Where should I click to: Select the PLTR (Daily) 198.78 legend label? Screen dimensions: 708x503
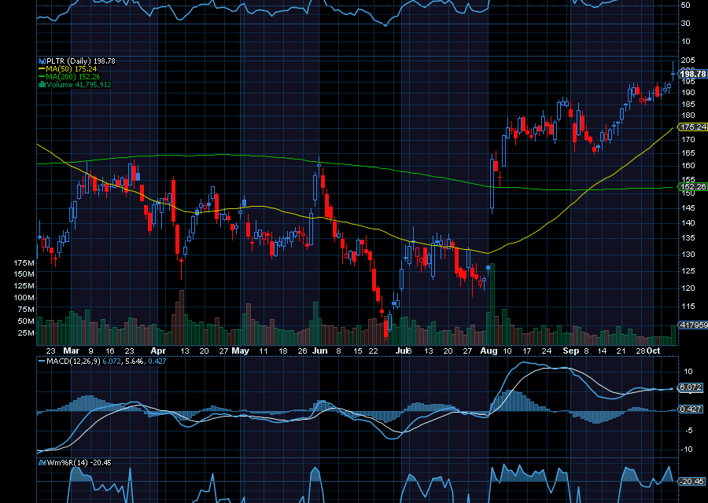click(x=81, y=61)
